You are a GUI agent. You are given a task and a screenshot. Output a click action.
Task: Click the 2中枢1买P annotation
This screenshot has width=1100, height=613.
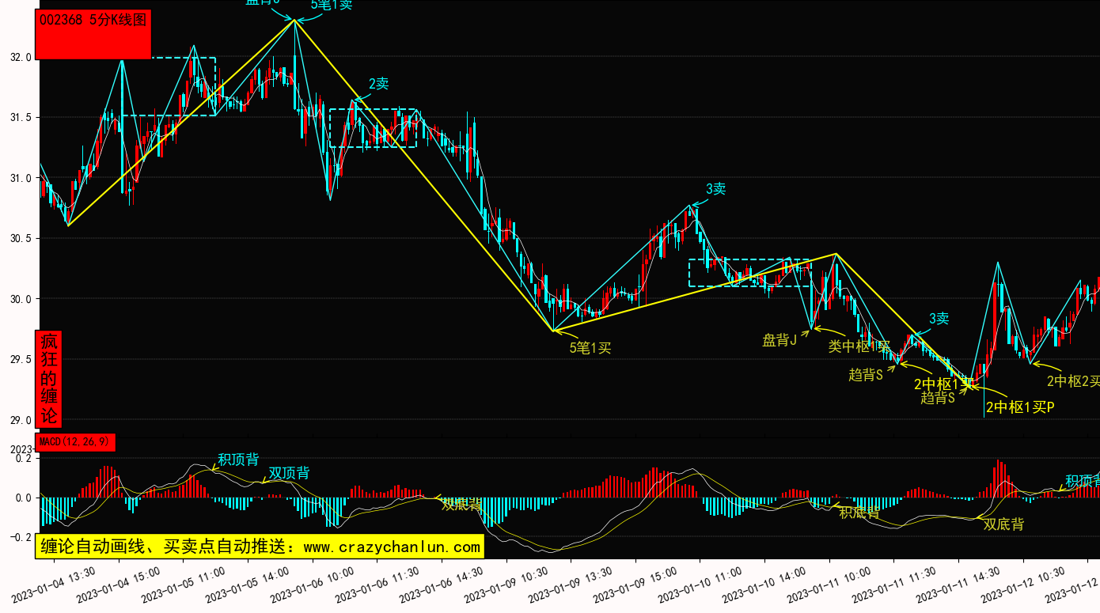tap(1020, 407)
